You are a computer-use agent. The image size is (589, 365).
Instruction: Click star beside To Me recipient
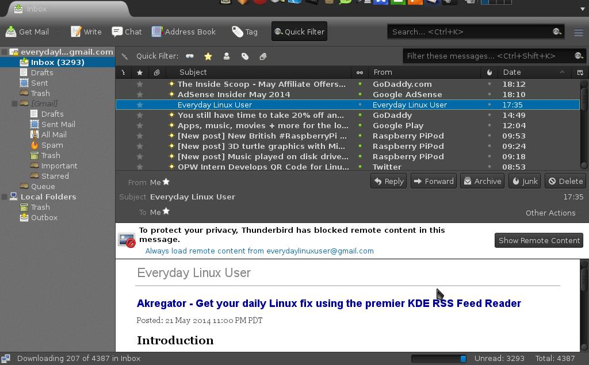[x=166, y=212]
